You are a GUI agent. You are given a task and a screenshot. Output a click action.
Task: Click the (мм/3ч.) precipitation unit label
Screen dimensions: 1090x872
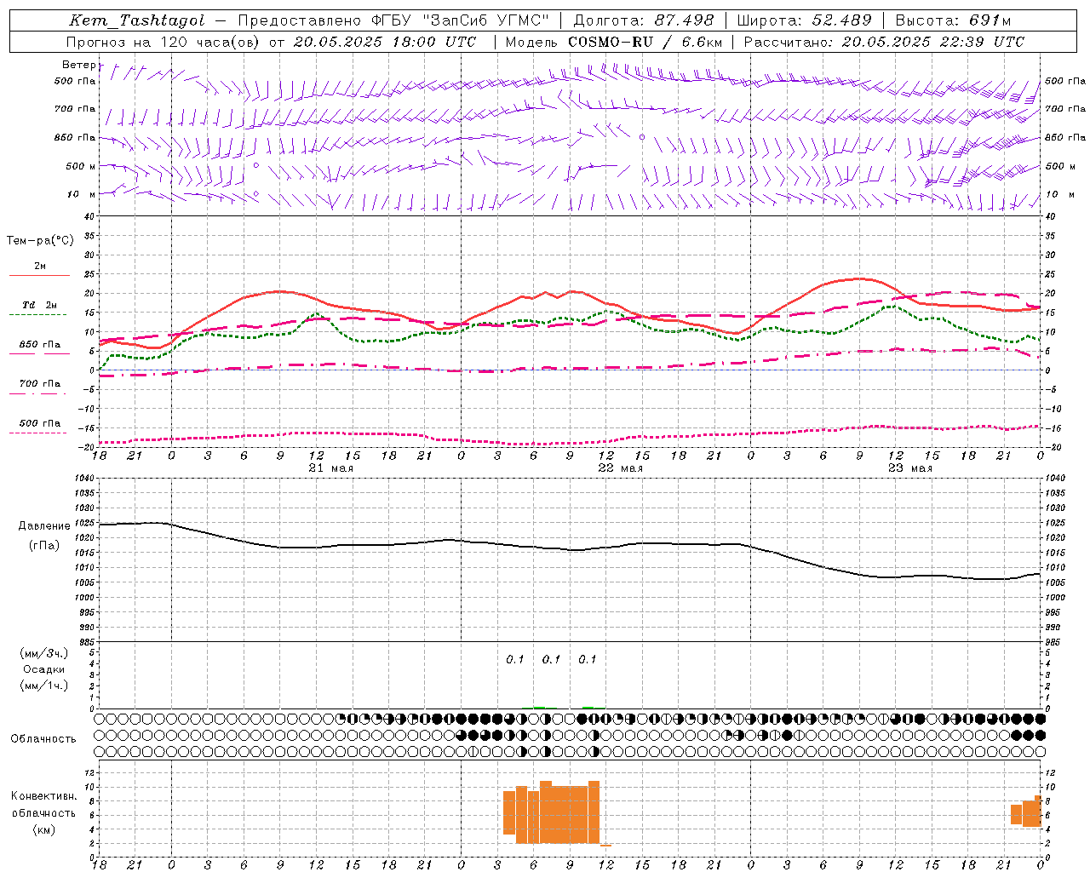point(43,653)
